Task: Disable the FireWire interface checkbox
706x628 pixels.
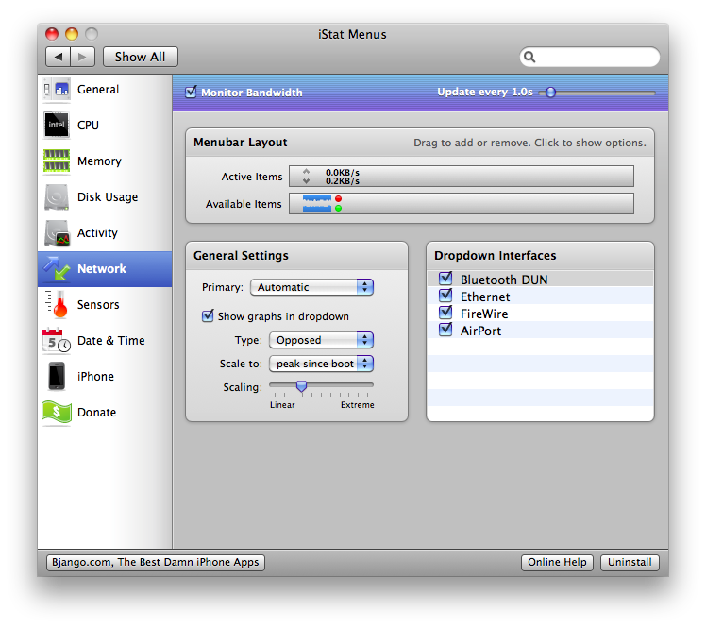Action: coord(445,313)
